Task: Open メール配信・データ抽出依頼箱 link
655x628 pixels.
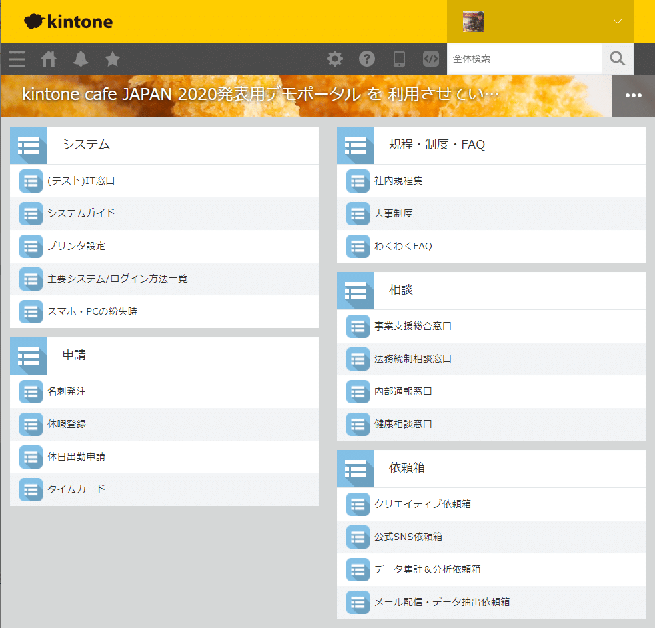Action: 442,602
